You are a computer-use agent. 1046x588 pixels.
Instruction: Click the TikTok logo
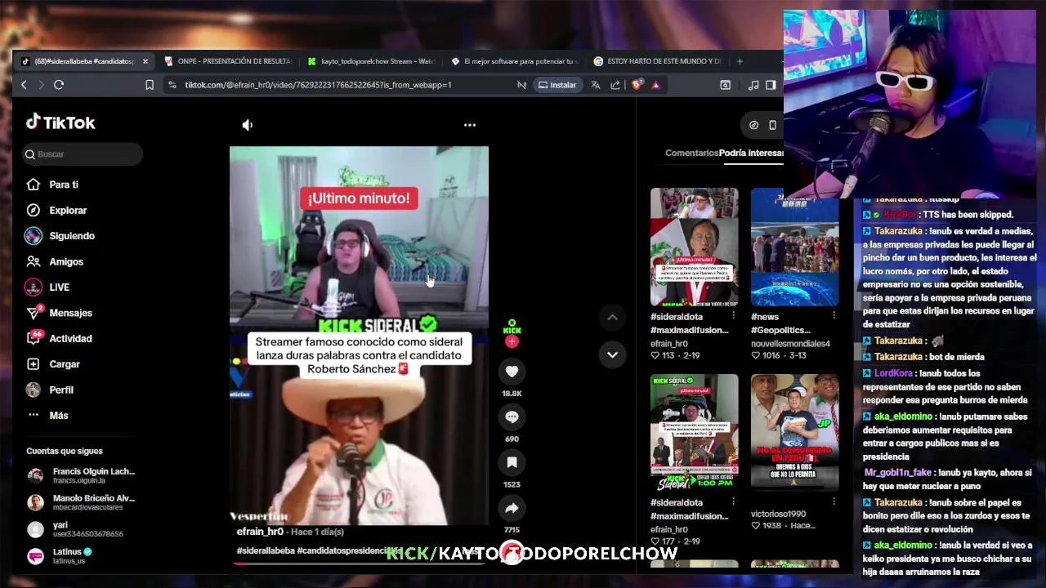click(x=60, y=122)
